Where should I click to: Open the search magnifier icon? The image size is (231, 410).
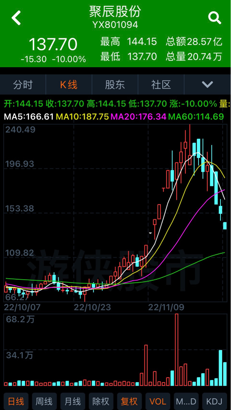pyautogui.click(x=215, y=18)
